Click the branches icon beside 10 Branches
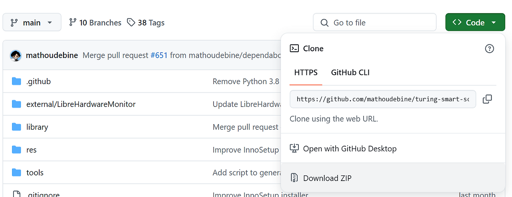The image size is (512, 197). 72,22
